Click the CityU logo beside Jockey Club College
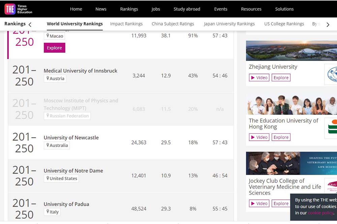 click(x=331, y=185)
